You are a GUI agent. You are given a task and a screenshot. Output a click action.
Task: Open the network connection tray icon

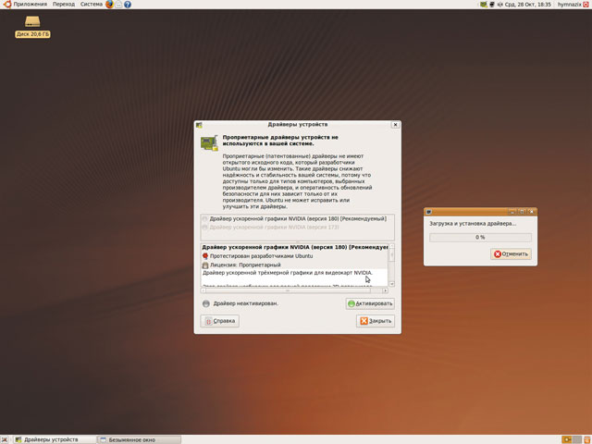(492, 5)
